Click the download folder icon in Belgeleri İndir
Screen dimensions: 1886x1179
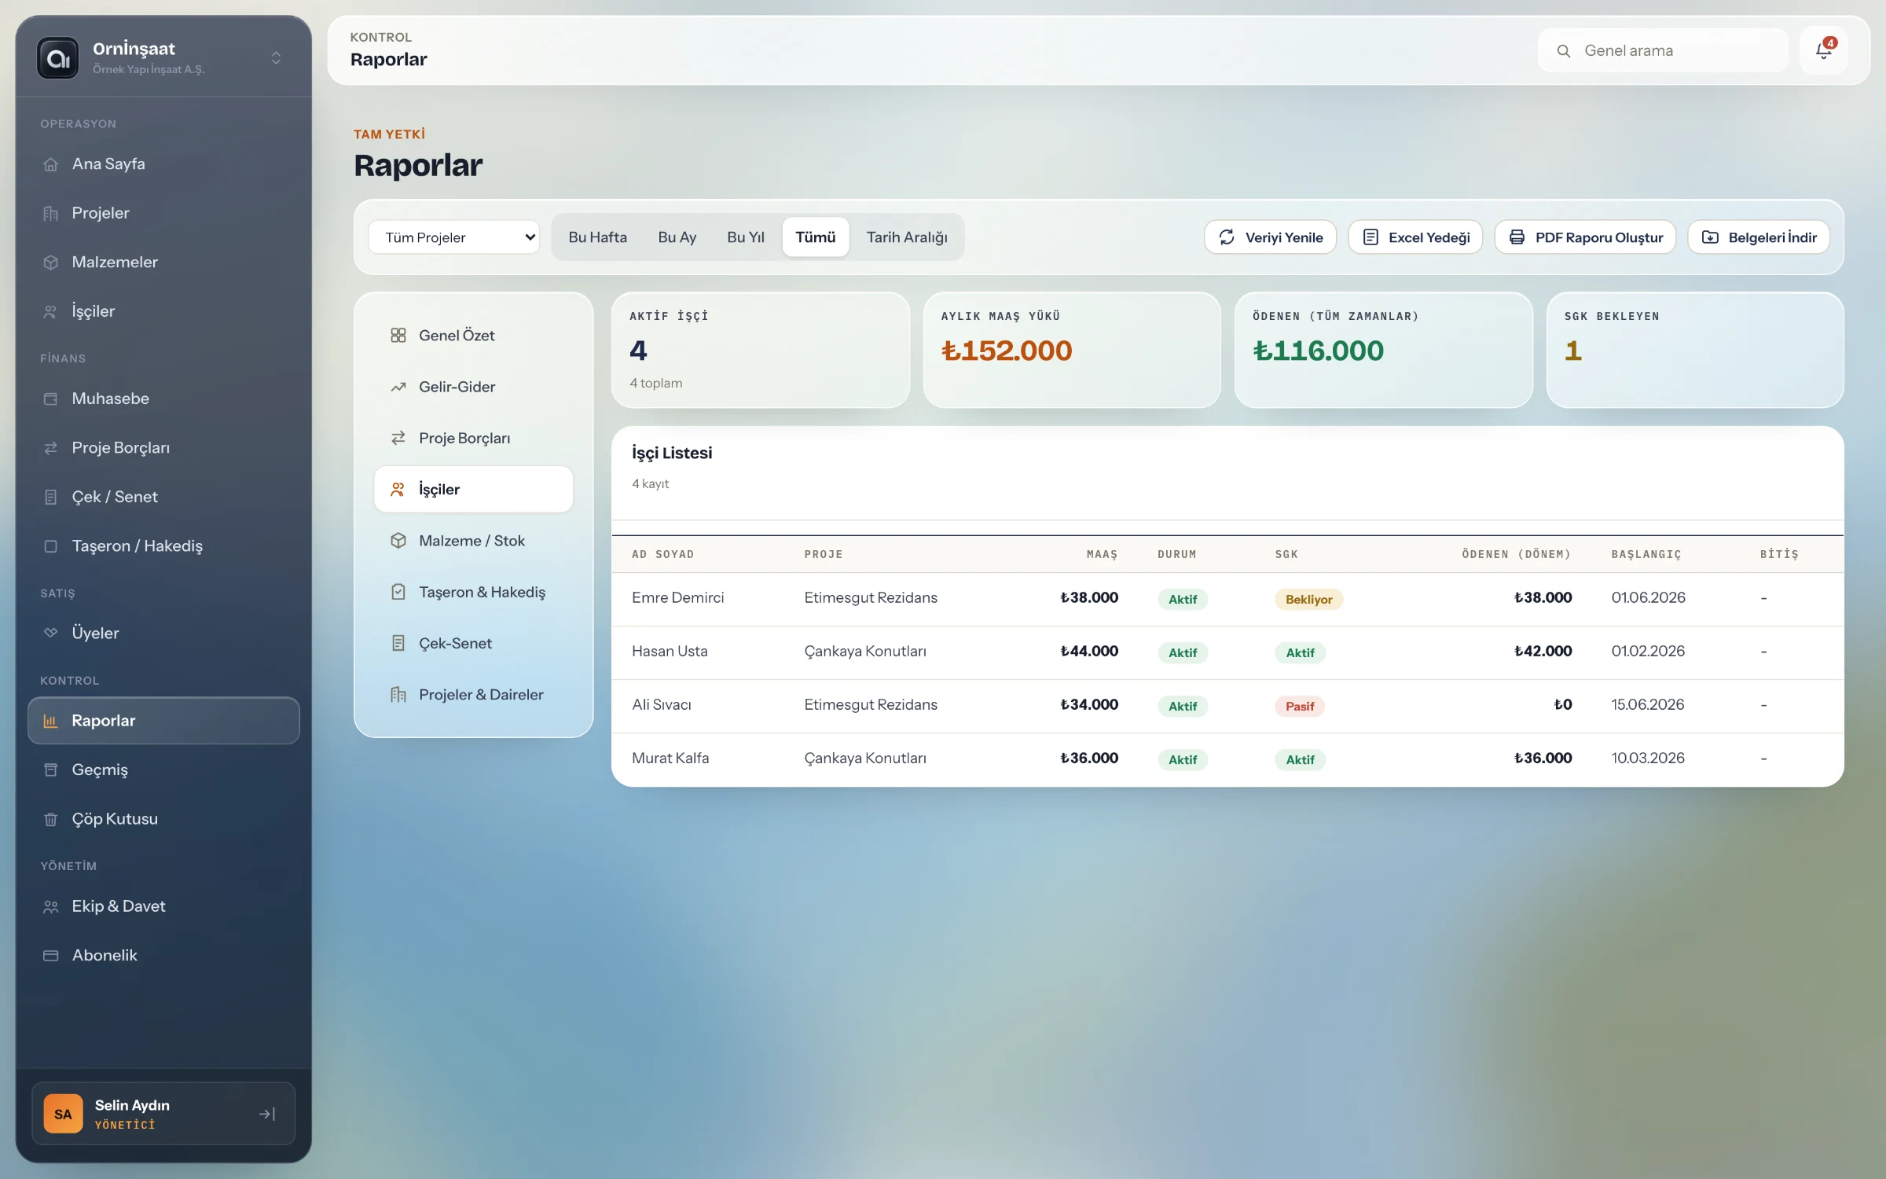pyautogui.click(x=1710, y=237)
